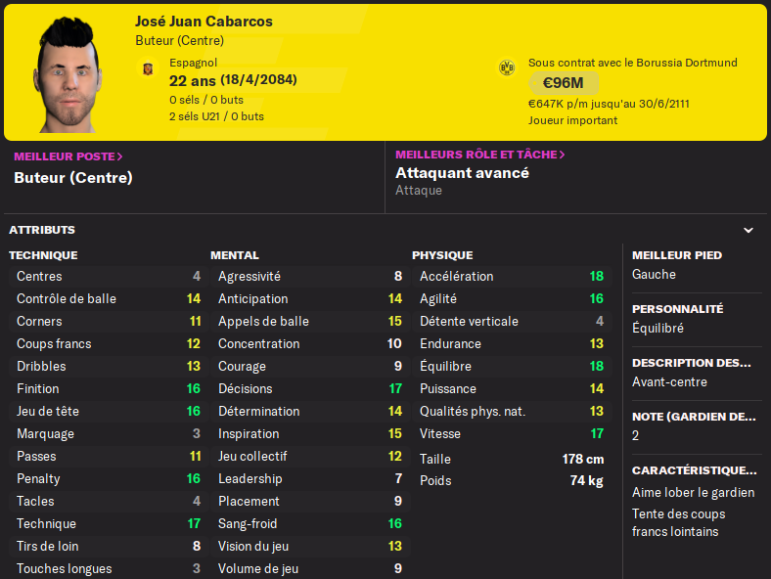Click the player name José Juan Cabarcos
Screen dimensions: 771x579
(204, 22)
